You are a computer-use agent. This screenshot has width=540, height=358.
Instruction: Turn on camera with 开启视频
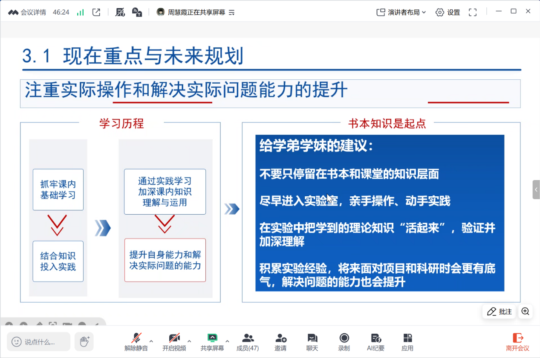174,341
